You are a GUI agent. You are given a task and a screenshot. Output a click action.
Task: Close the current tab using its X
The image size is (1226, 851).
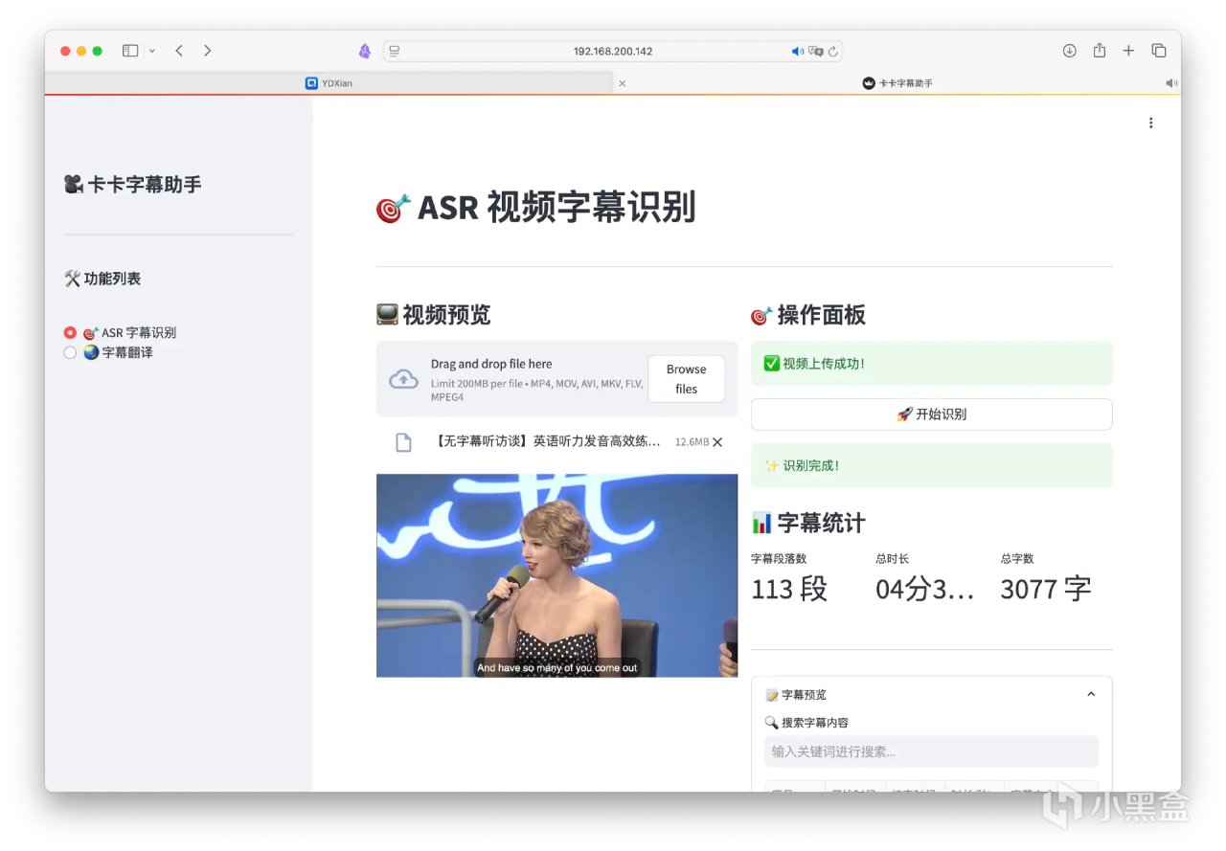click(622, 83)
